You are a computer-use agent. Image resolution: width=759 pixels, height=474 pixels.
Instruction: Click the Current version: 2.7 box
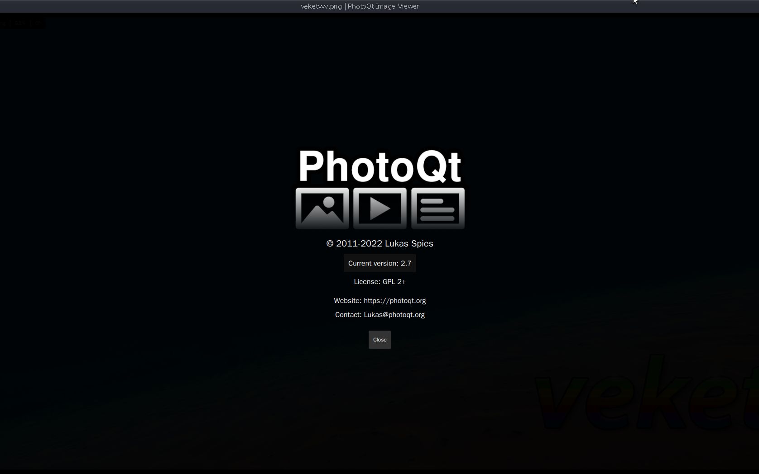[x=379, y=263]
